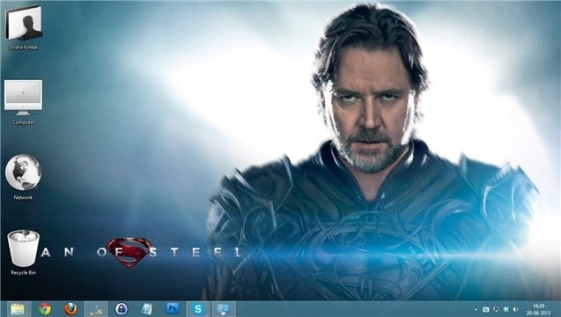The image size is (561, 317).
Task: Select the Recycle Bin desktop icon
Action: [23, 253]
